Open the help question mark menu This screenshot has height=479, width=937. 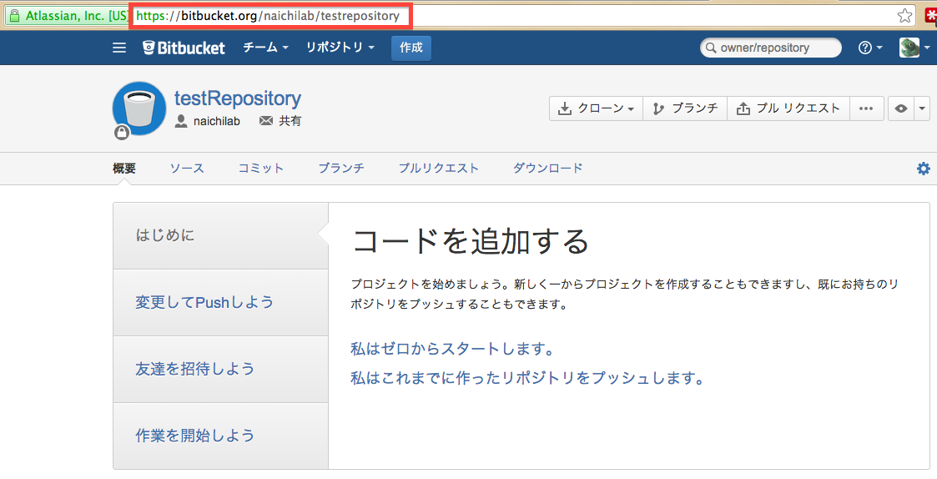870,48
